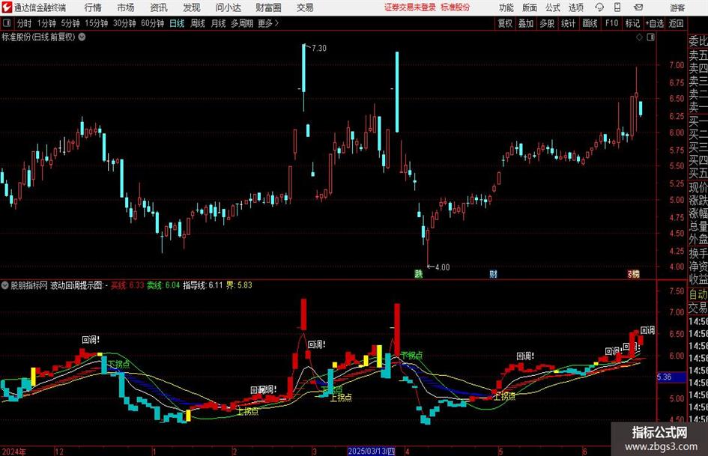
Task: Click the 返回 back button
Action: [676, 23]
